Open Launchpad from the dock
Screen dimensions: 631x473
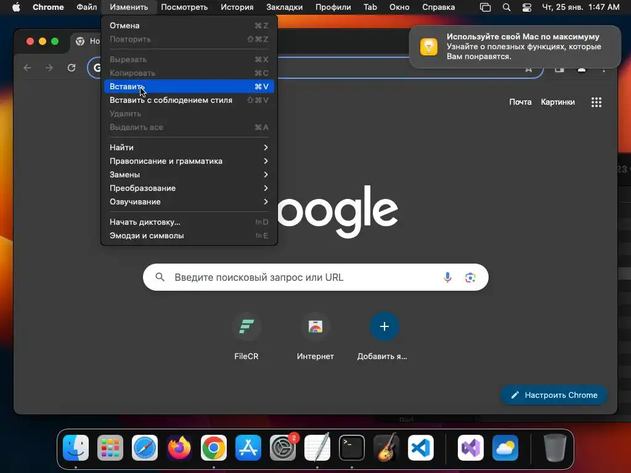click(x=110, y=448)
